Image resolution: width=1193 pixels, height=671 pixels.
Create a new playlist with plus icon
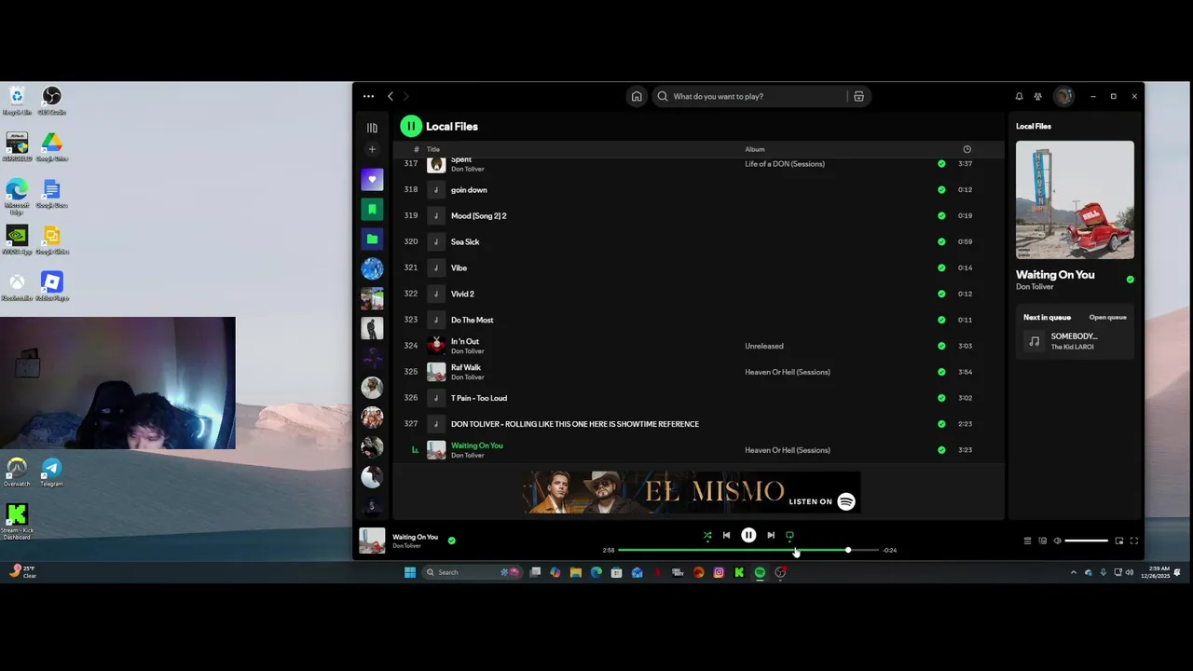tap(372, 149)
